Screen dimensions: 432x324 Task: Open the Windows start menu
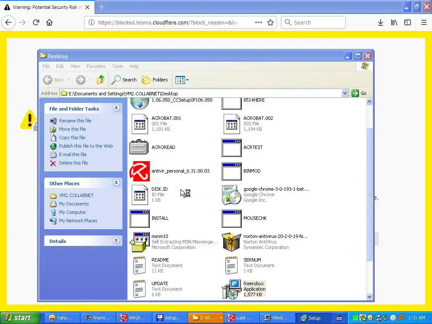pos(20,318)
